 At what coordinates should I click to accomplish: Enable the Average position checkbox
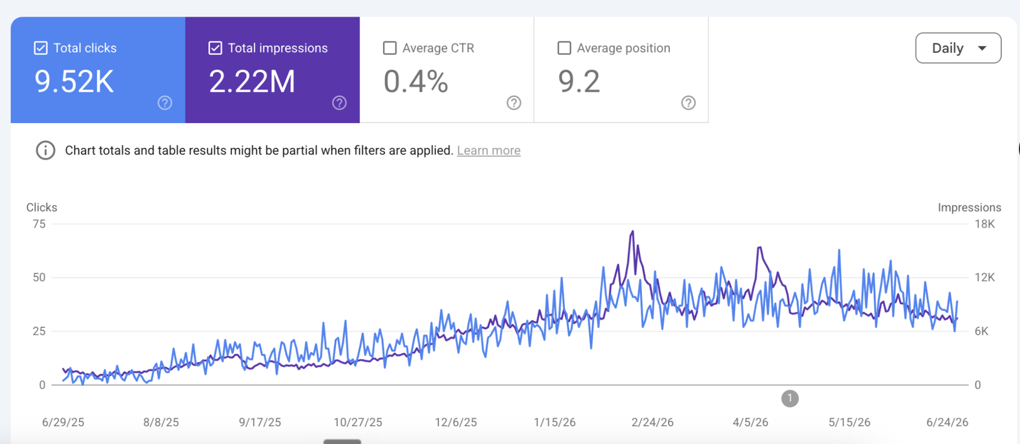tap(564, 48)
